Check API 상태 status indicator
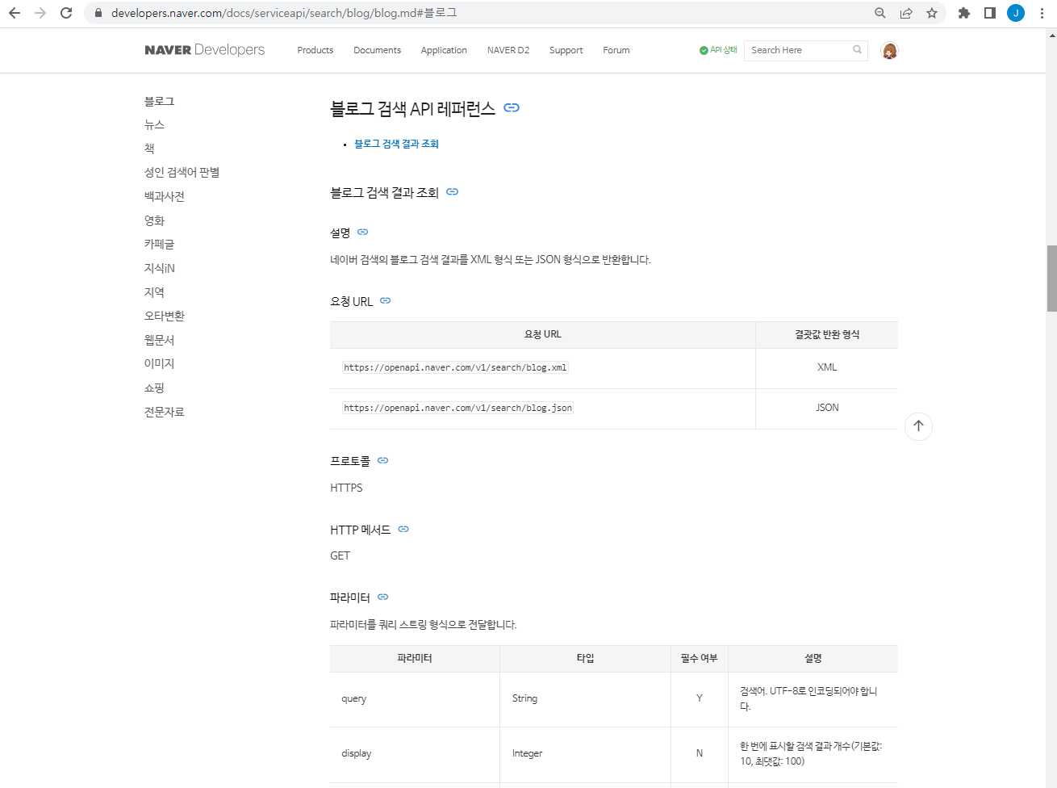1057x788 pixels. pos(718,50)
